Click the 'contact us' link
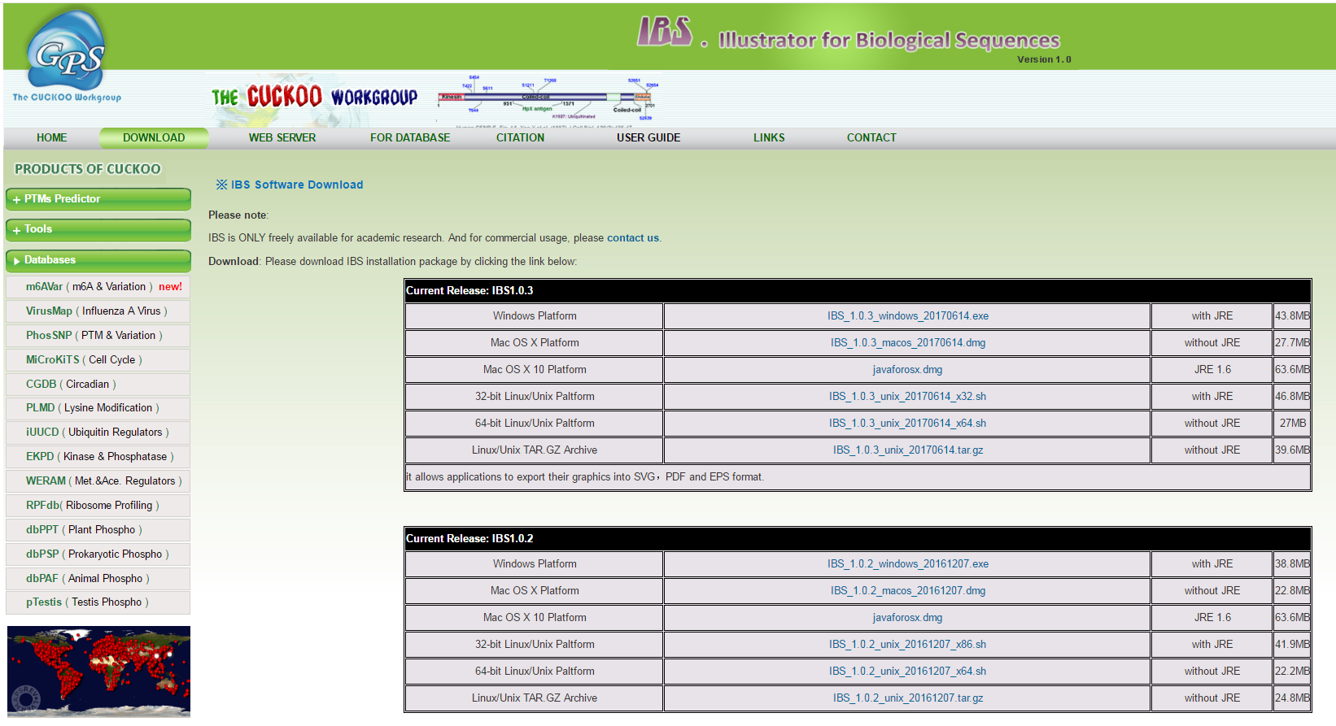Image resolution: width=1336 pixels, height=726 pixels. pyautogui.click(x=632, y=238)
